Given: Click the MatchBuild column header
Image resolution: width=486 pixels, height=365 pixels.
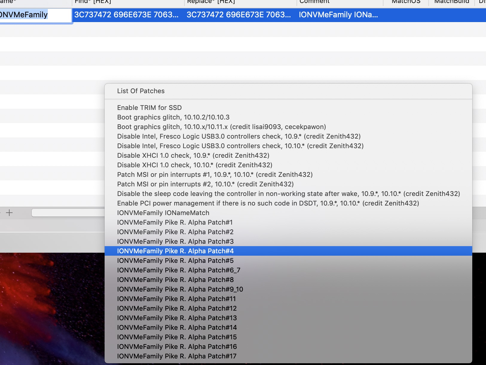Looking at the screenshot, I should click(x=451, y=2).
